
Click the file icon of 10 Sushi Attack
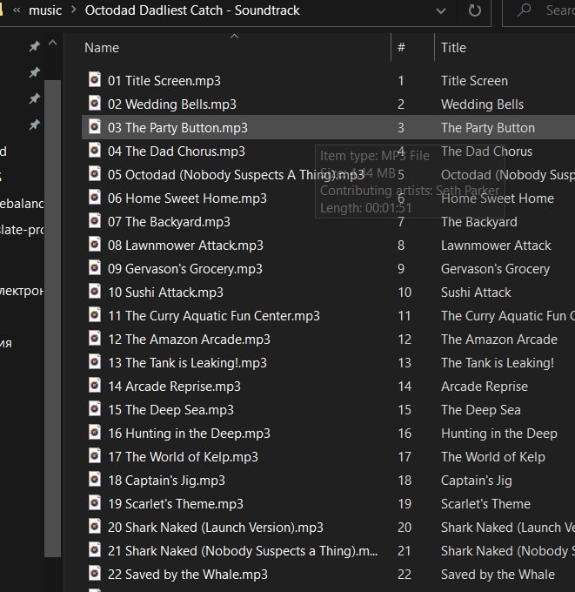[95, 291]
